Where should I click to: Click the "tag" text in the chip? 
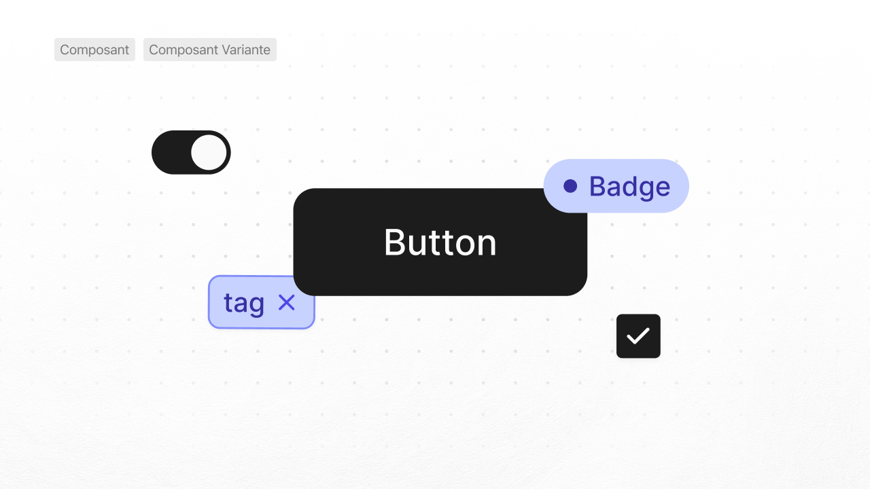(243, 303)
